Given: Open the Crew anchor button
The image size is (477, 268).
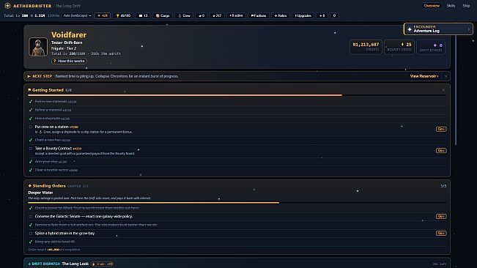Looking at the screenshot, I should coord(184,15).
